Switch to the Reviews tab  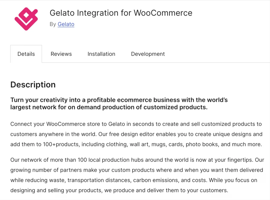(61, 54)
